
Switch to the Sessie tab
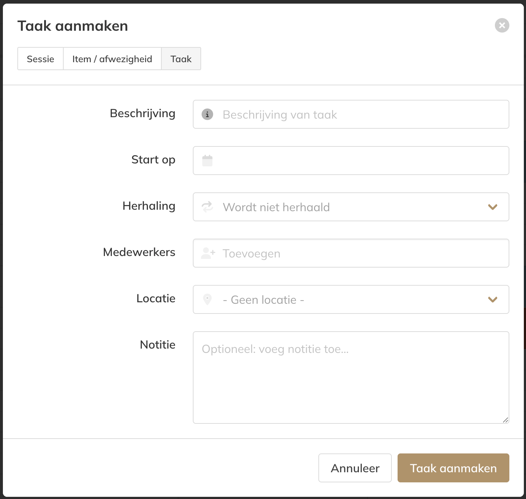point(41,59)
